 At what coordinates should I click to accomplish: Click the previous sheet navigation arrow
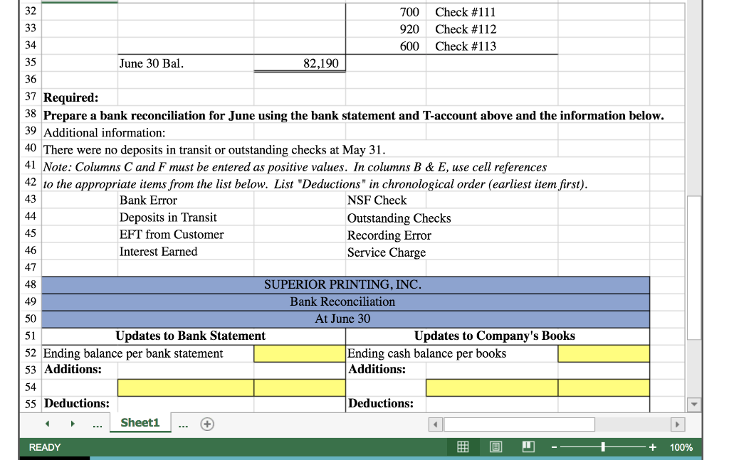(48, 423)
